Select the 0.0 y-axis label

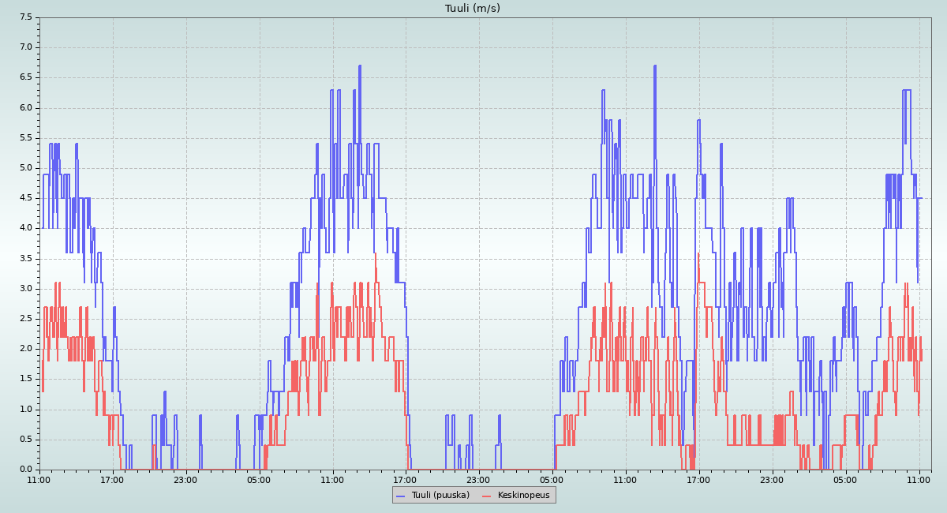25,470
